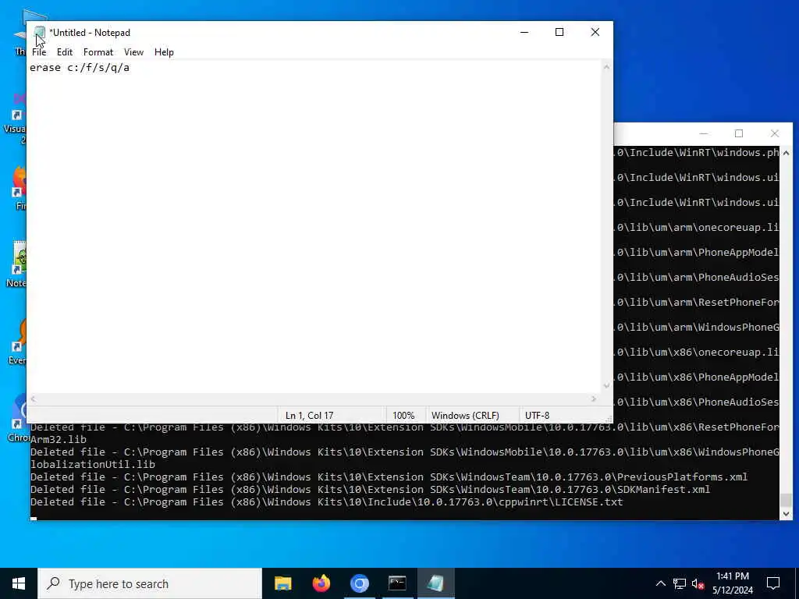The image size is (799, 599).
Task: Click the PreviousPlatforms.xml deleted file line
Action: tap(389, 477)
